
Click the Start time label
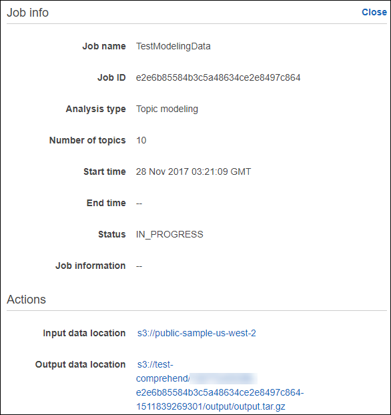point(105,171)
